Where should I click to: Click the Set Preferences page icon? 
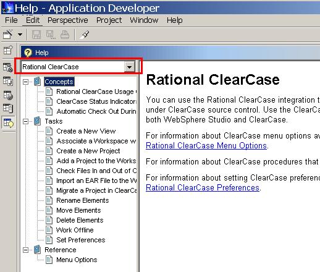[49, 240]
